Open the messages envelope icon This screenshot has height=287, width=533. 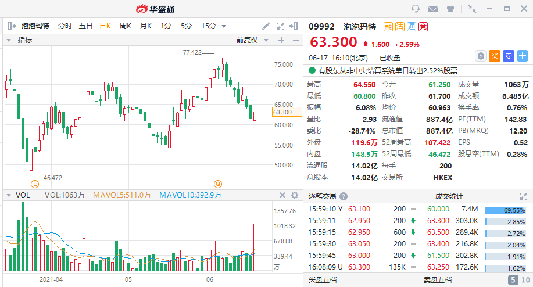[x=432, y=9]
